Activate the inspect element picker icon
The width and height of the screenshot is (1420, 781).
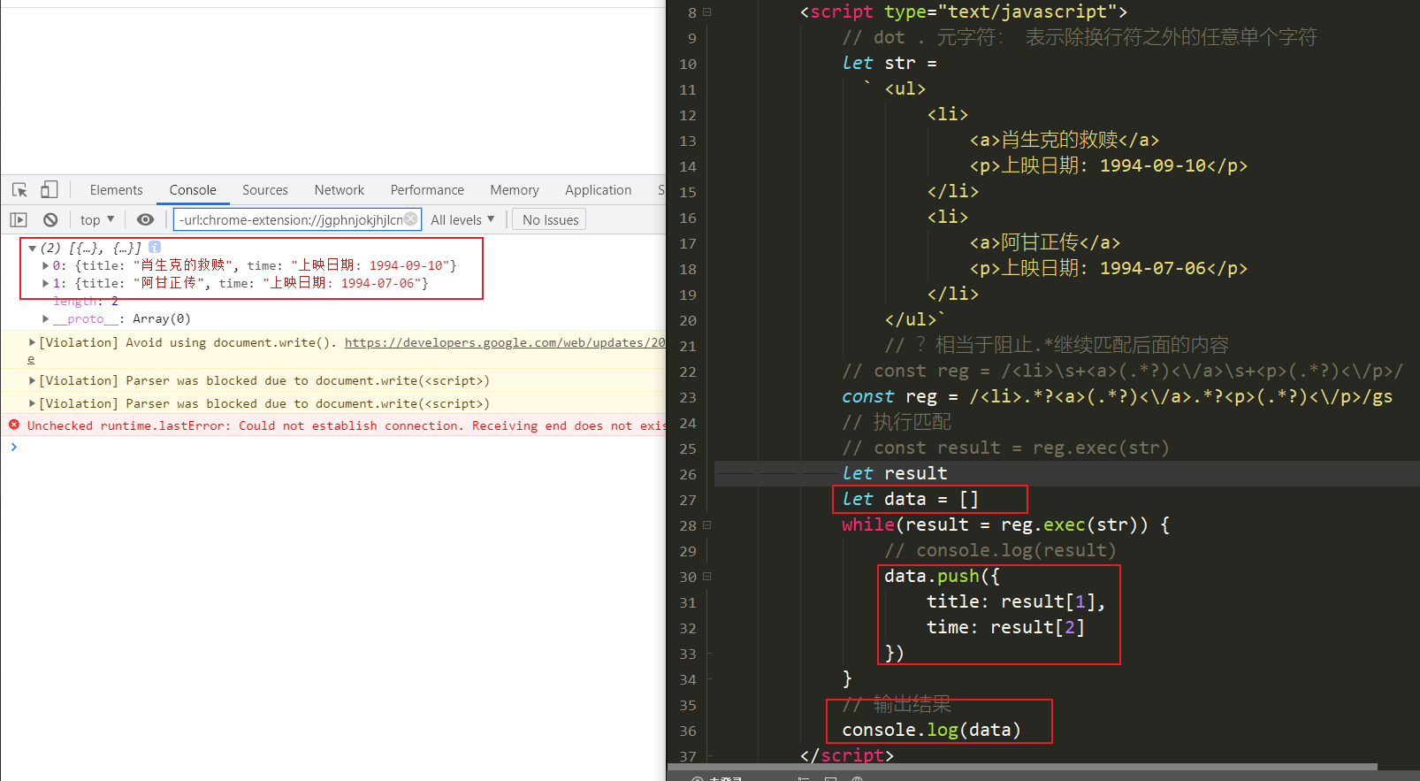click(x=19, y=190)
